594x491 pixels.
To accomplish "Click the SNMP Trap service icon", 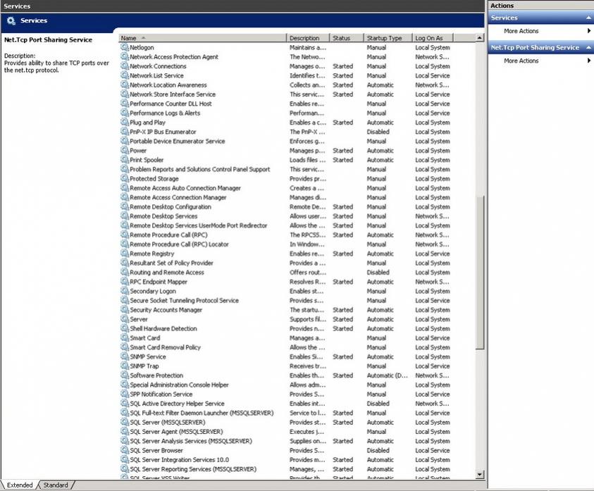I will (124, 366).
